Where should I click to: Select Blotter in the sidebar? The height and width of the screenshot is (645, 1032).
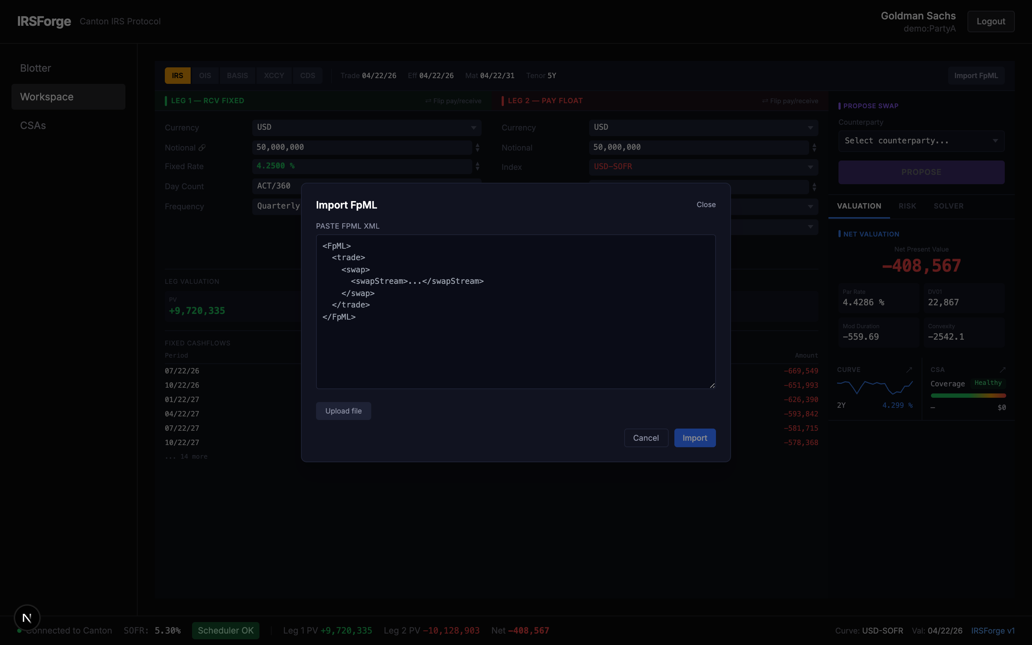pyautogui.click(x=35, y=68)
